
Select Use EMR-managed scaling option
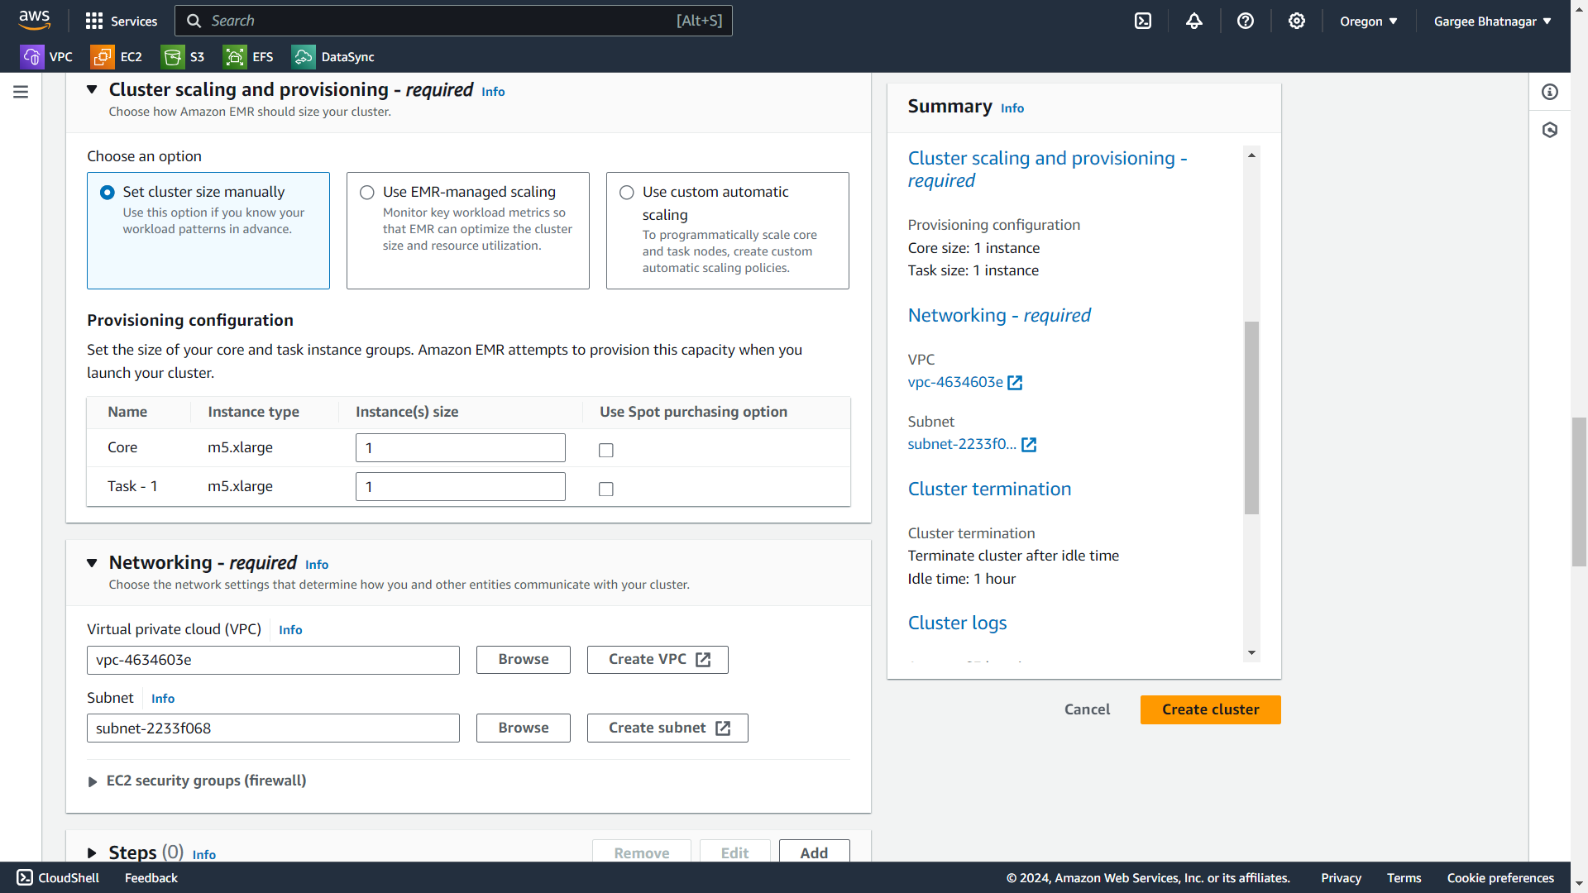tap(367, 193)
